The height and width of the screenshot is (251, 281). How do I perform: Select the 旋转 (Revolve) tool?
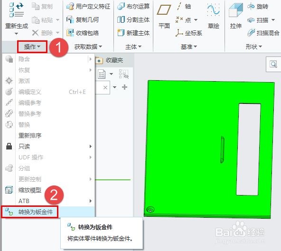258,7
